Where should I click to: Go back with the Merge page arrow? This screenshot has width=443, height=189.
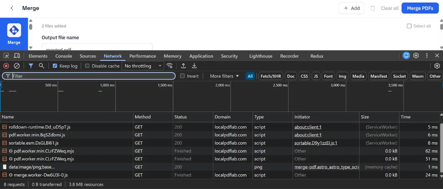[12, 8]
